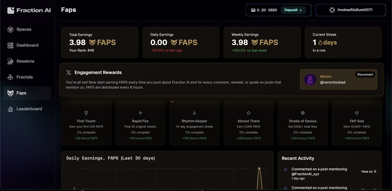Image resolution: width=392 pixels, height=191 pixels.
Task: Click the Sessions sidebar icon
Action: pos(10,61)
